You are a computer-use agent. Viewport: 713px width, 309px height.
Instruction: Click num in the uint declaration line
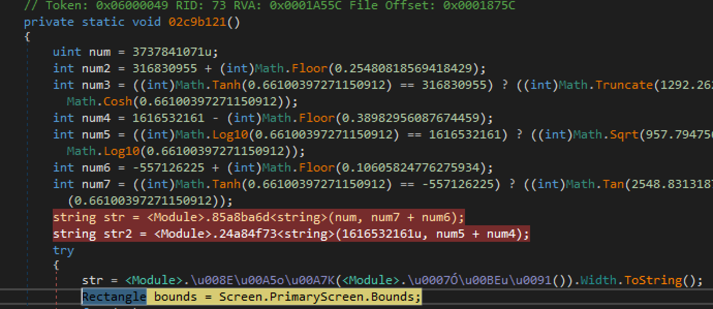(x=100, y=52)
